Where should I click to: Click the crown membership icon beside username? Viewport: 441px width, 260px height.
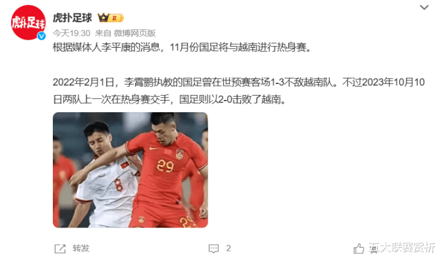103,18
